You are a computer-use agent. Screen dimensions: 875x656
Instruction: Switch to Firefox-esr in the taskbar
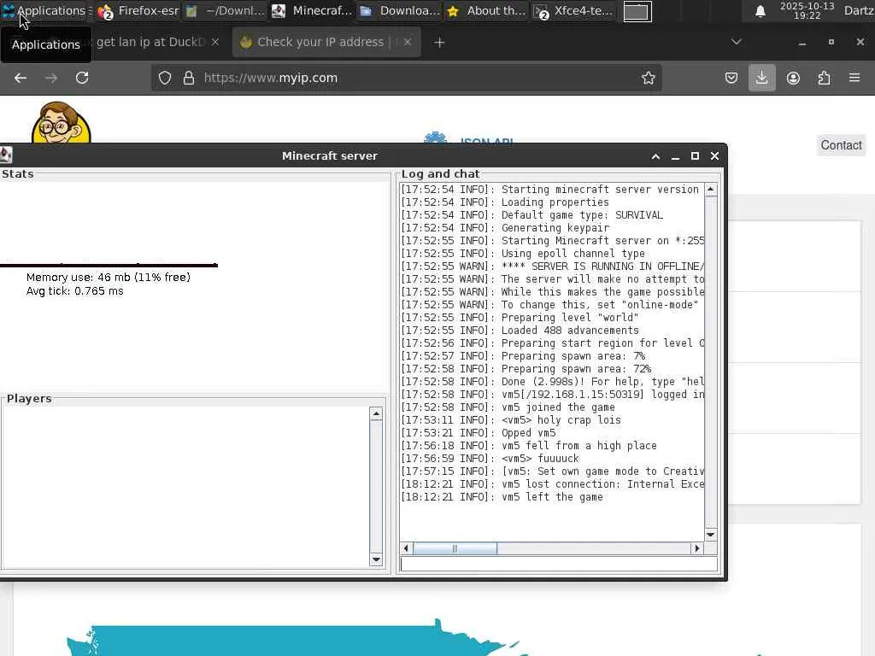(x=138, y=10)
